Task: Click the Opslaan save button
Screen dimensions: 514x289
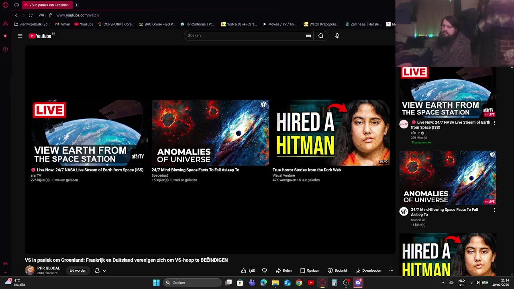Action: click(x=310, y=271)
